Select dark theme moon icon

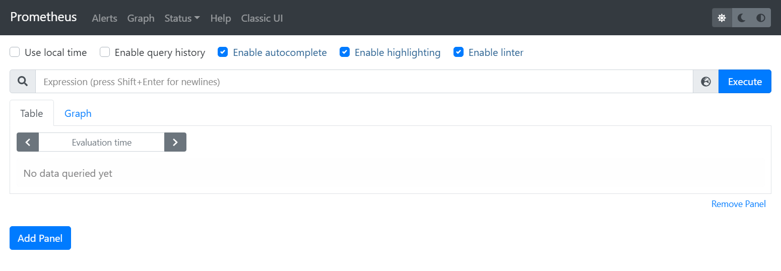coord(742,18)
